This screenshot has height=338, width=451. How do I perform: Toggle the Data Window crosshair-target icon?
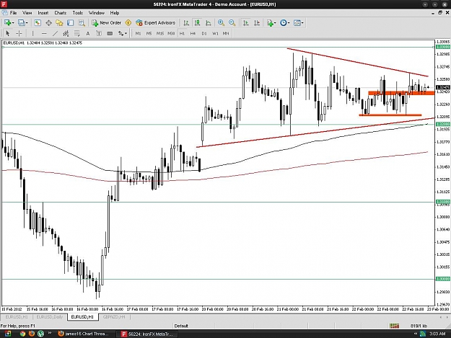pos(48,22)
